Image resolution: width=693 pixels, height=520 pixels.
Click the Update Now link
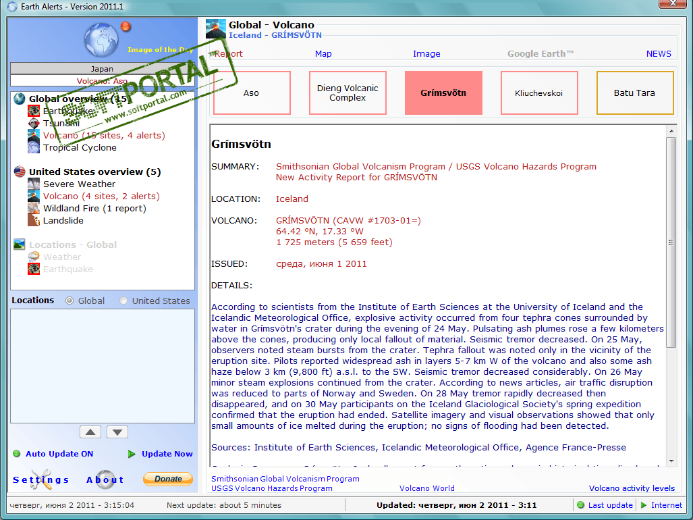167,454
